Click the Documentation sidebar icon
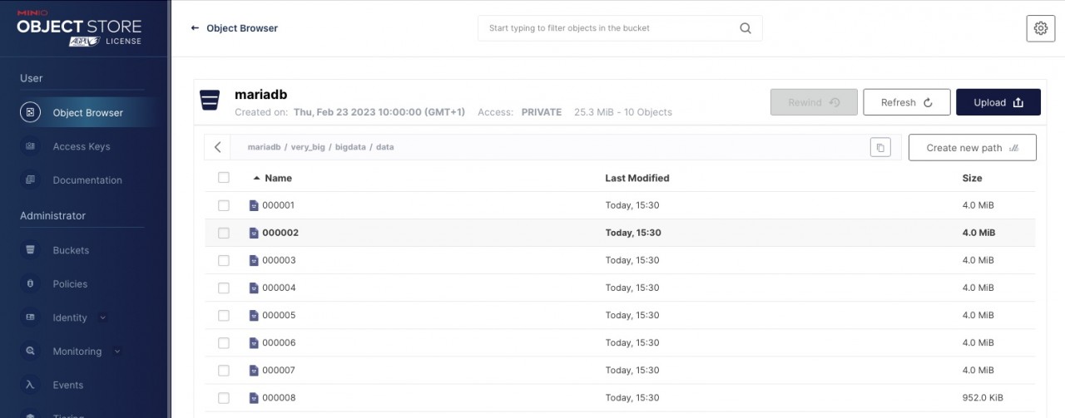This screenshot has height=418, width=1065. pos(30,179)
